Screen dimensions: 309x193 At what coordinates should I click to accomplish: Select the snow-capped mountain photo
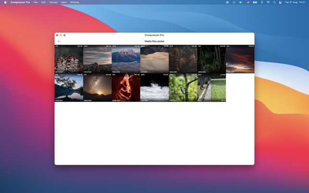126,59
